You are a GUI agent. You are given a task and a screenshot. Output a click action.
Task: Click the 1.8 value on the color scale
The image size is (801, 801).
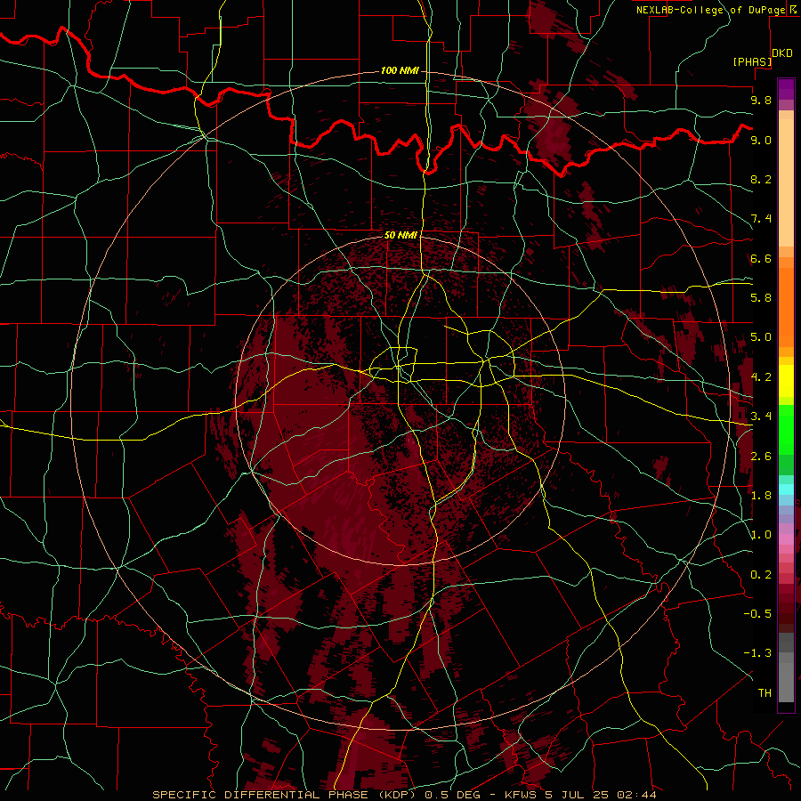761,496
